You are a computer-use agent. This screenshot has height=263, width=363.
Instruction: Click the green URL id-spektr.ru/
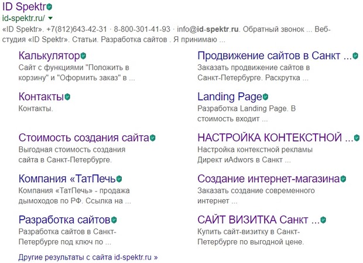point(23,18)
